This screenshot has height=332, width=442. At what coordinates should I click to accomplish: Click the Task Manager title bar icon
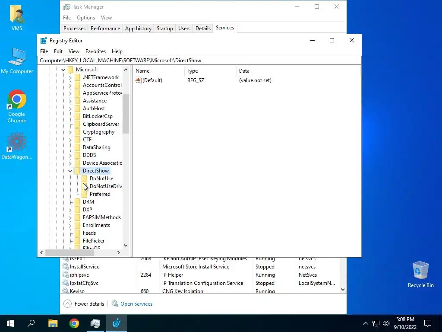(x=67, y=7)
